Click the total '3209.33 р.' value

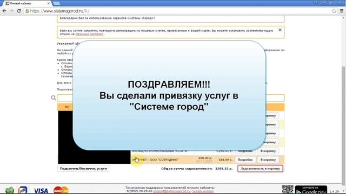[x=224, y=169]
